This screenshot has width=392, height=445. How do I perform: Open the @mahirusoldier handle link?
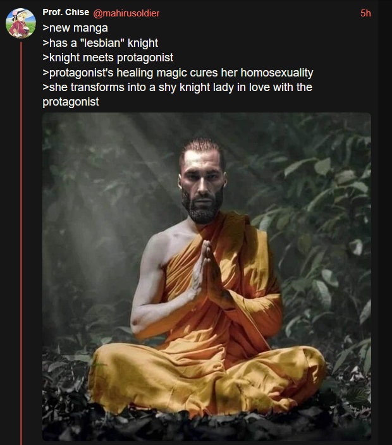pyautogui.click(x=126, y=13)
